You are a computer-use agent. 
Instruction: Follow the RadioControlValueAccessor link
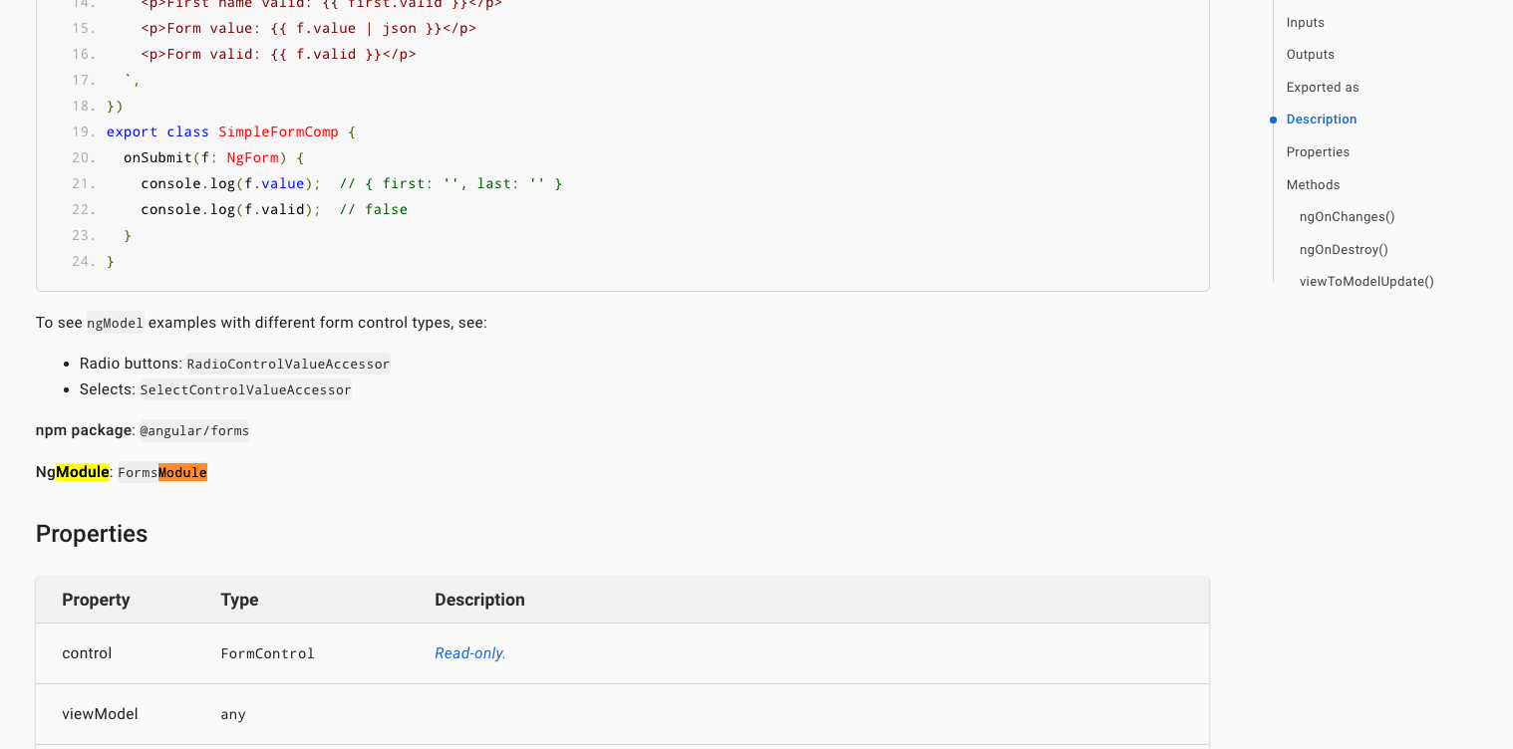click(x=288, y=364)
